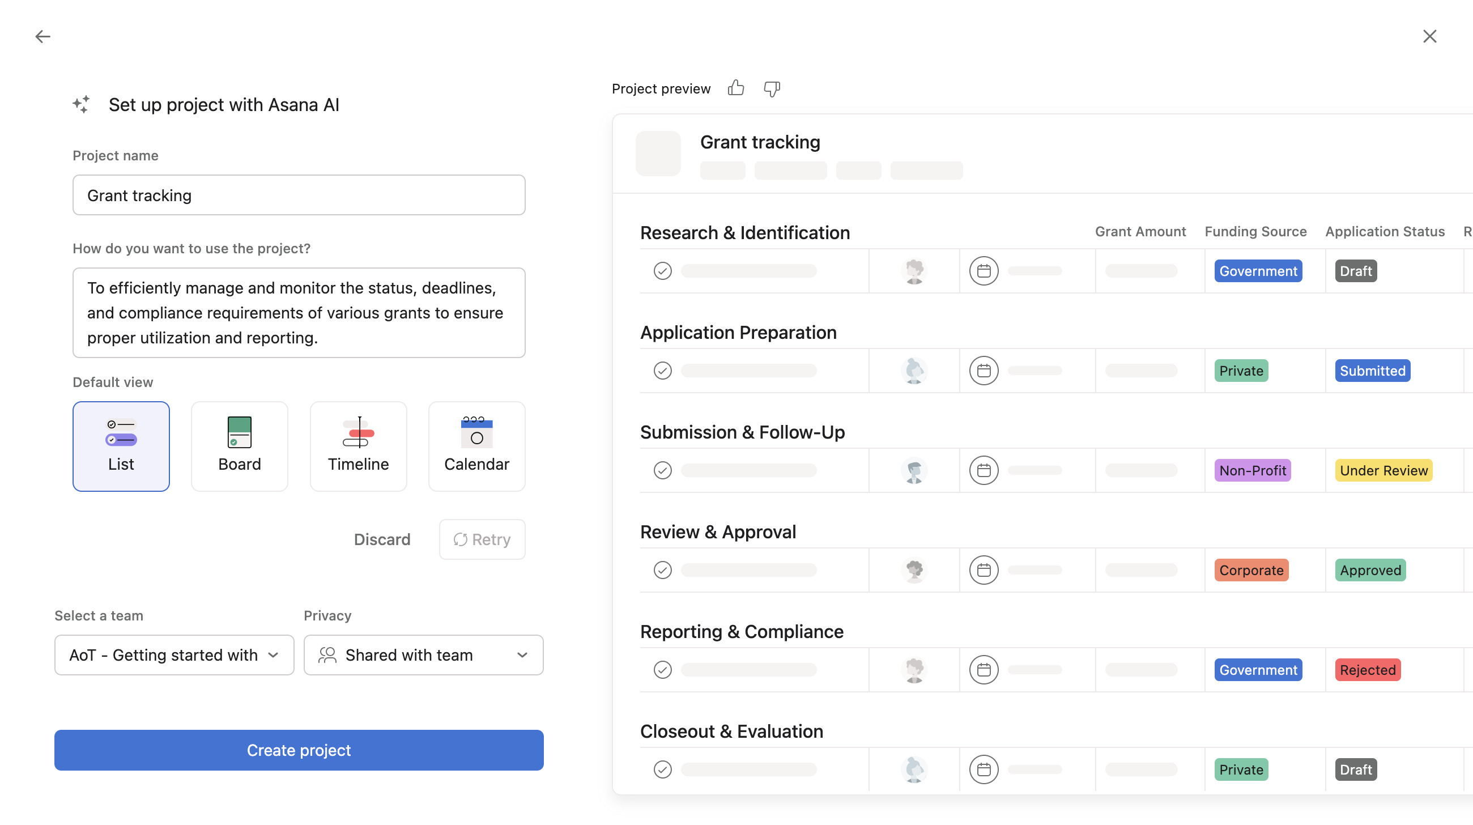This screenshot has height=825, width=1473.
Task: Click the back arrow to exit setup
Action: click(x=43, y=36)
